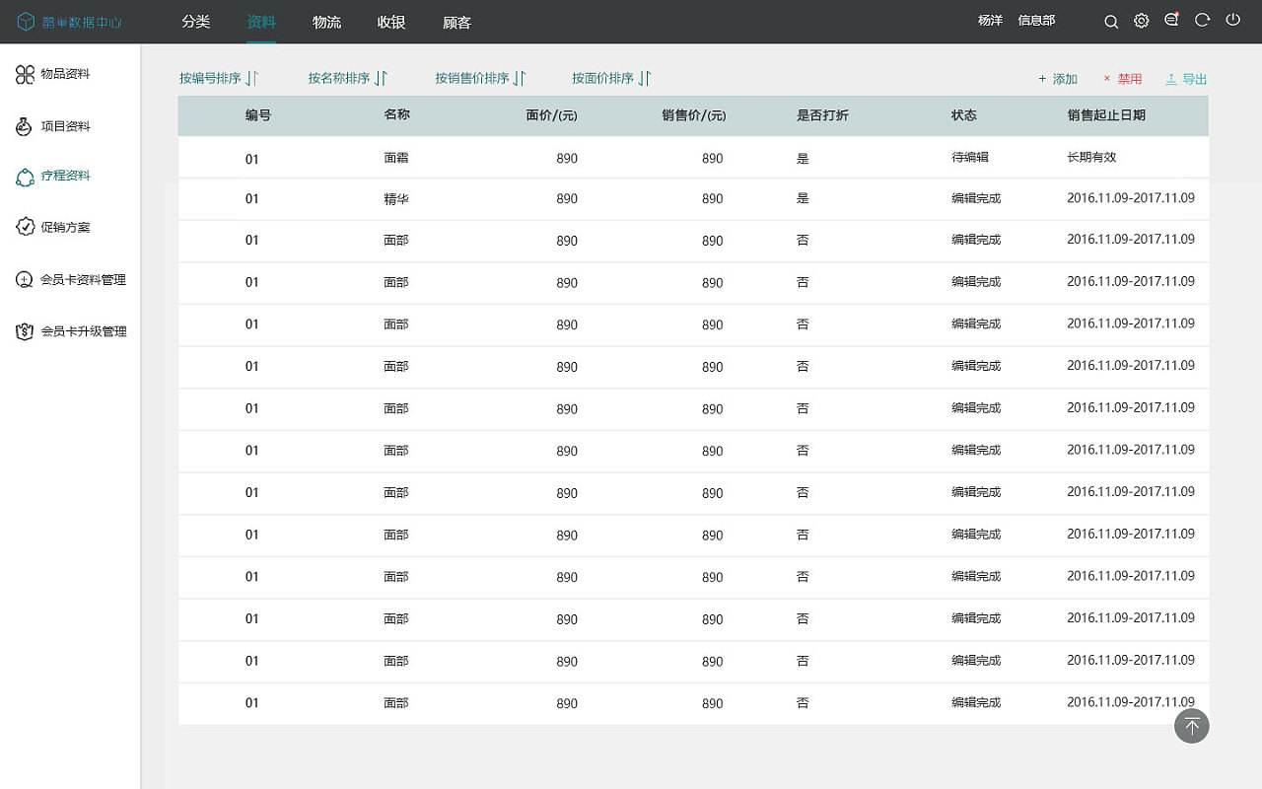Viewport: 1262px width, 789px height.
Task: Toggle sort order with 按销售价排序
Action: (x=480, y=79)
